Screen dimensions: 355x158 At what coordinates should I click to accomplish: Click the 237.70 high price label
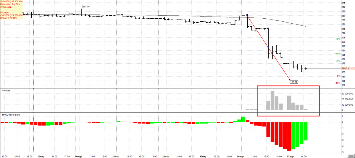[86, 6]
